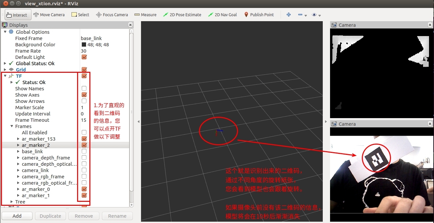
Task: Select the camera_depth_frame row
Action: (46, 157)
